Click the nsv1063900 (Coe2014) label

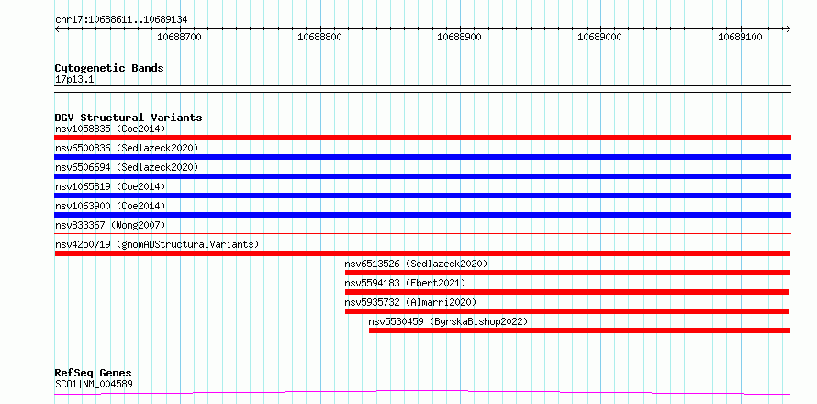point(110,206)
